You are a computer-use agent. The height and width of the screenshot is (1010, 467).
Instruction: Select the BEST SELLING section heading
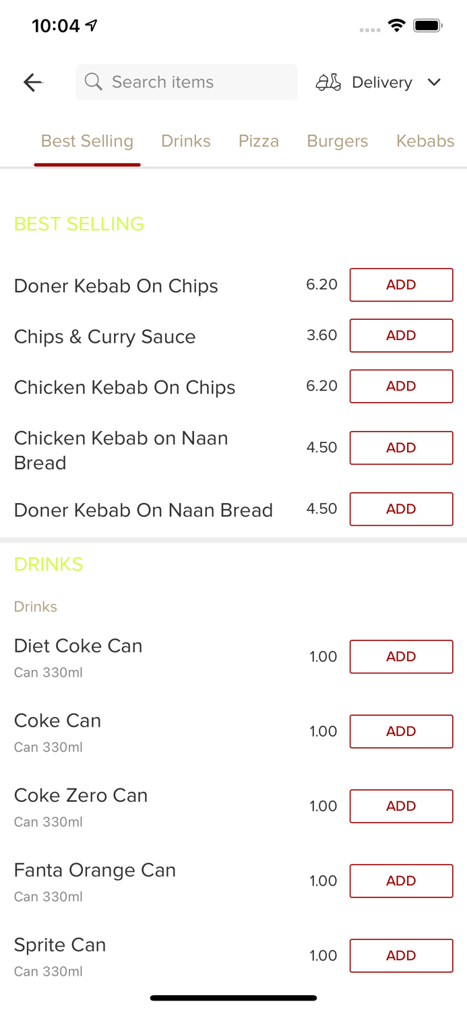coord(78,224)
